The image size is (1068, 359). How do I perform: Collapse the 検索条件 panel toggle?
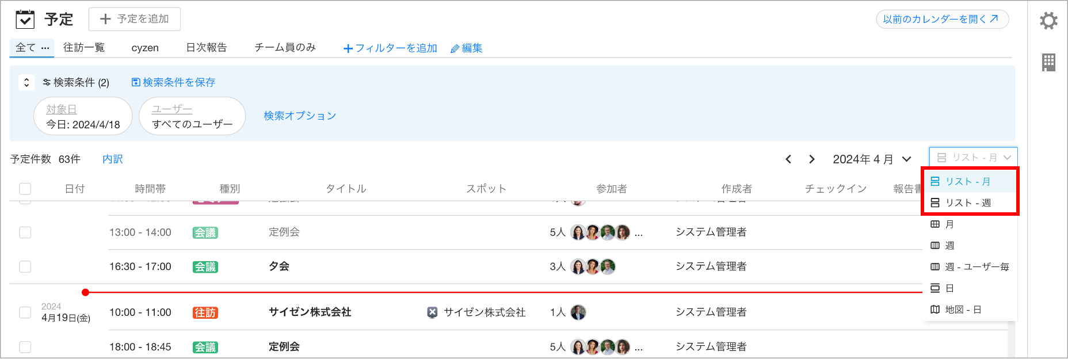(26, 83)
